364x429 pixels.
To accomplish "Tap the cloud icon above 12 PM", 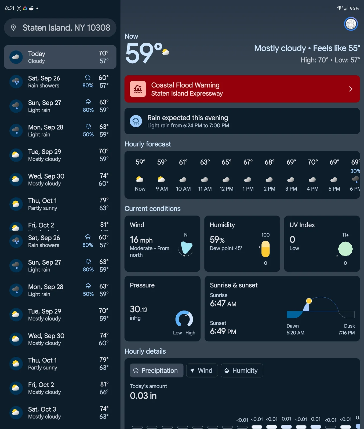I will 226,180.
